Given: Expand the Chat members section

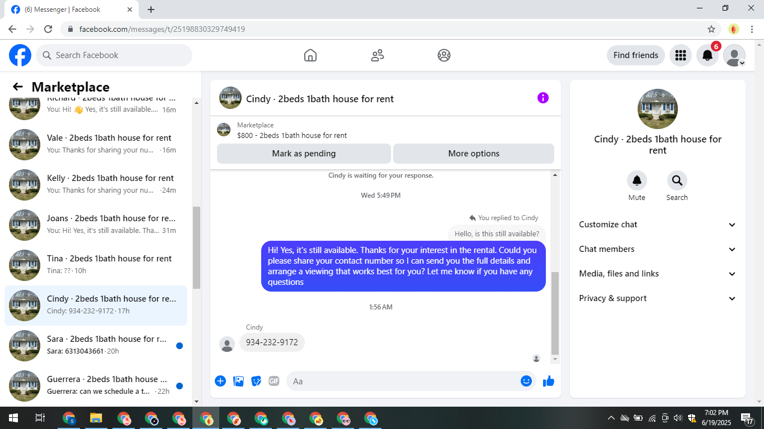Looking at the screenshot, I should pos(658,249).
